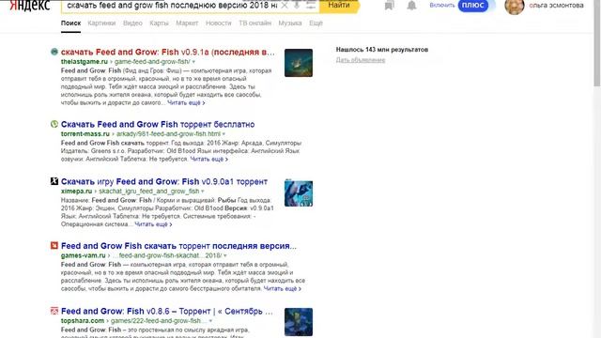Click the Включить link
The height and width of the screenshot is (338, 601).
(x=442, y=6)
